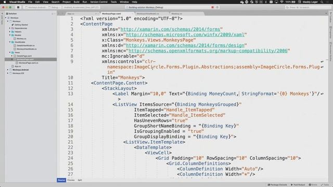Switch to the App.cs editor tab
The width and height of the screenshot is (333, 187).
pos(82,14)
